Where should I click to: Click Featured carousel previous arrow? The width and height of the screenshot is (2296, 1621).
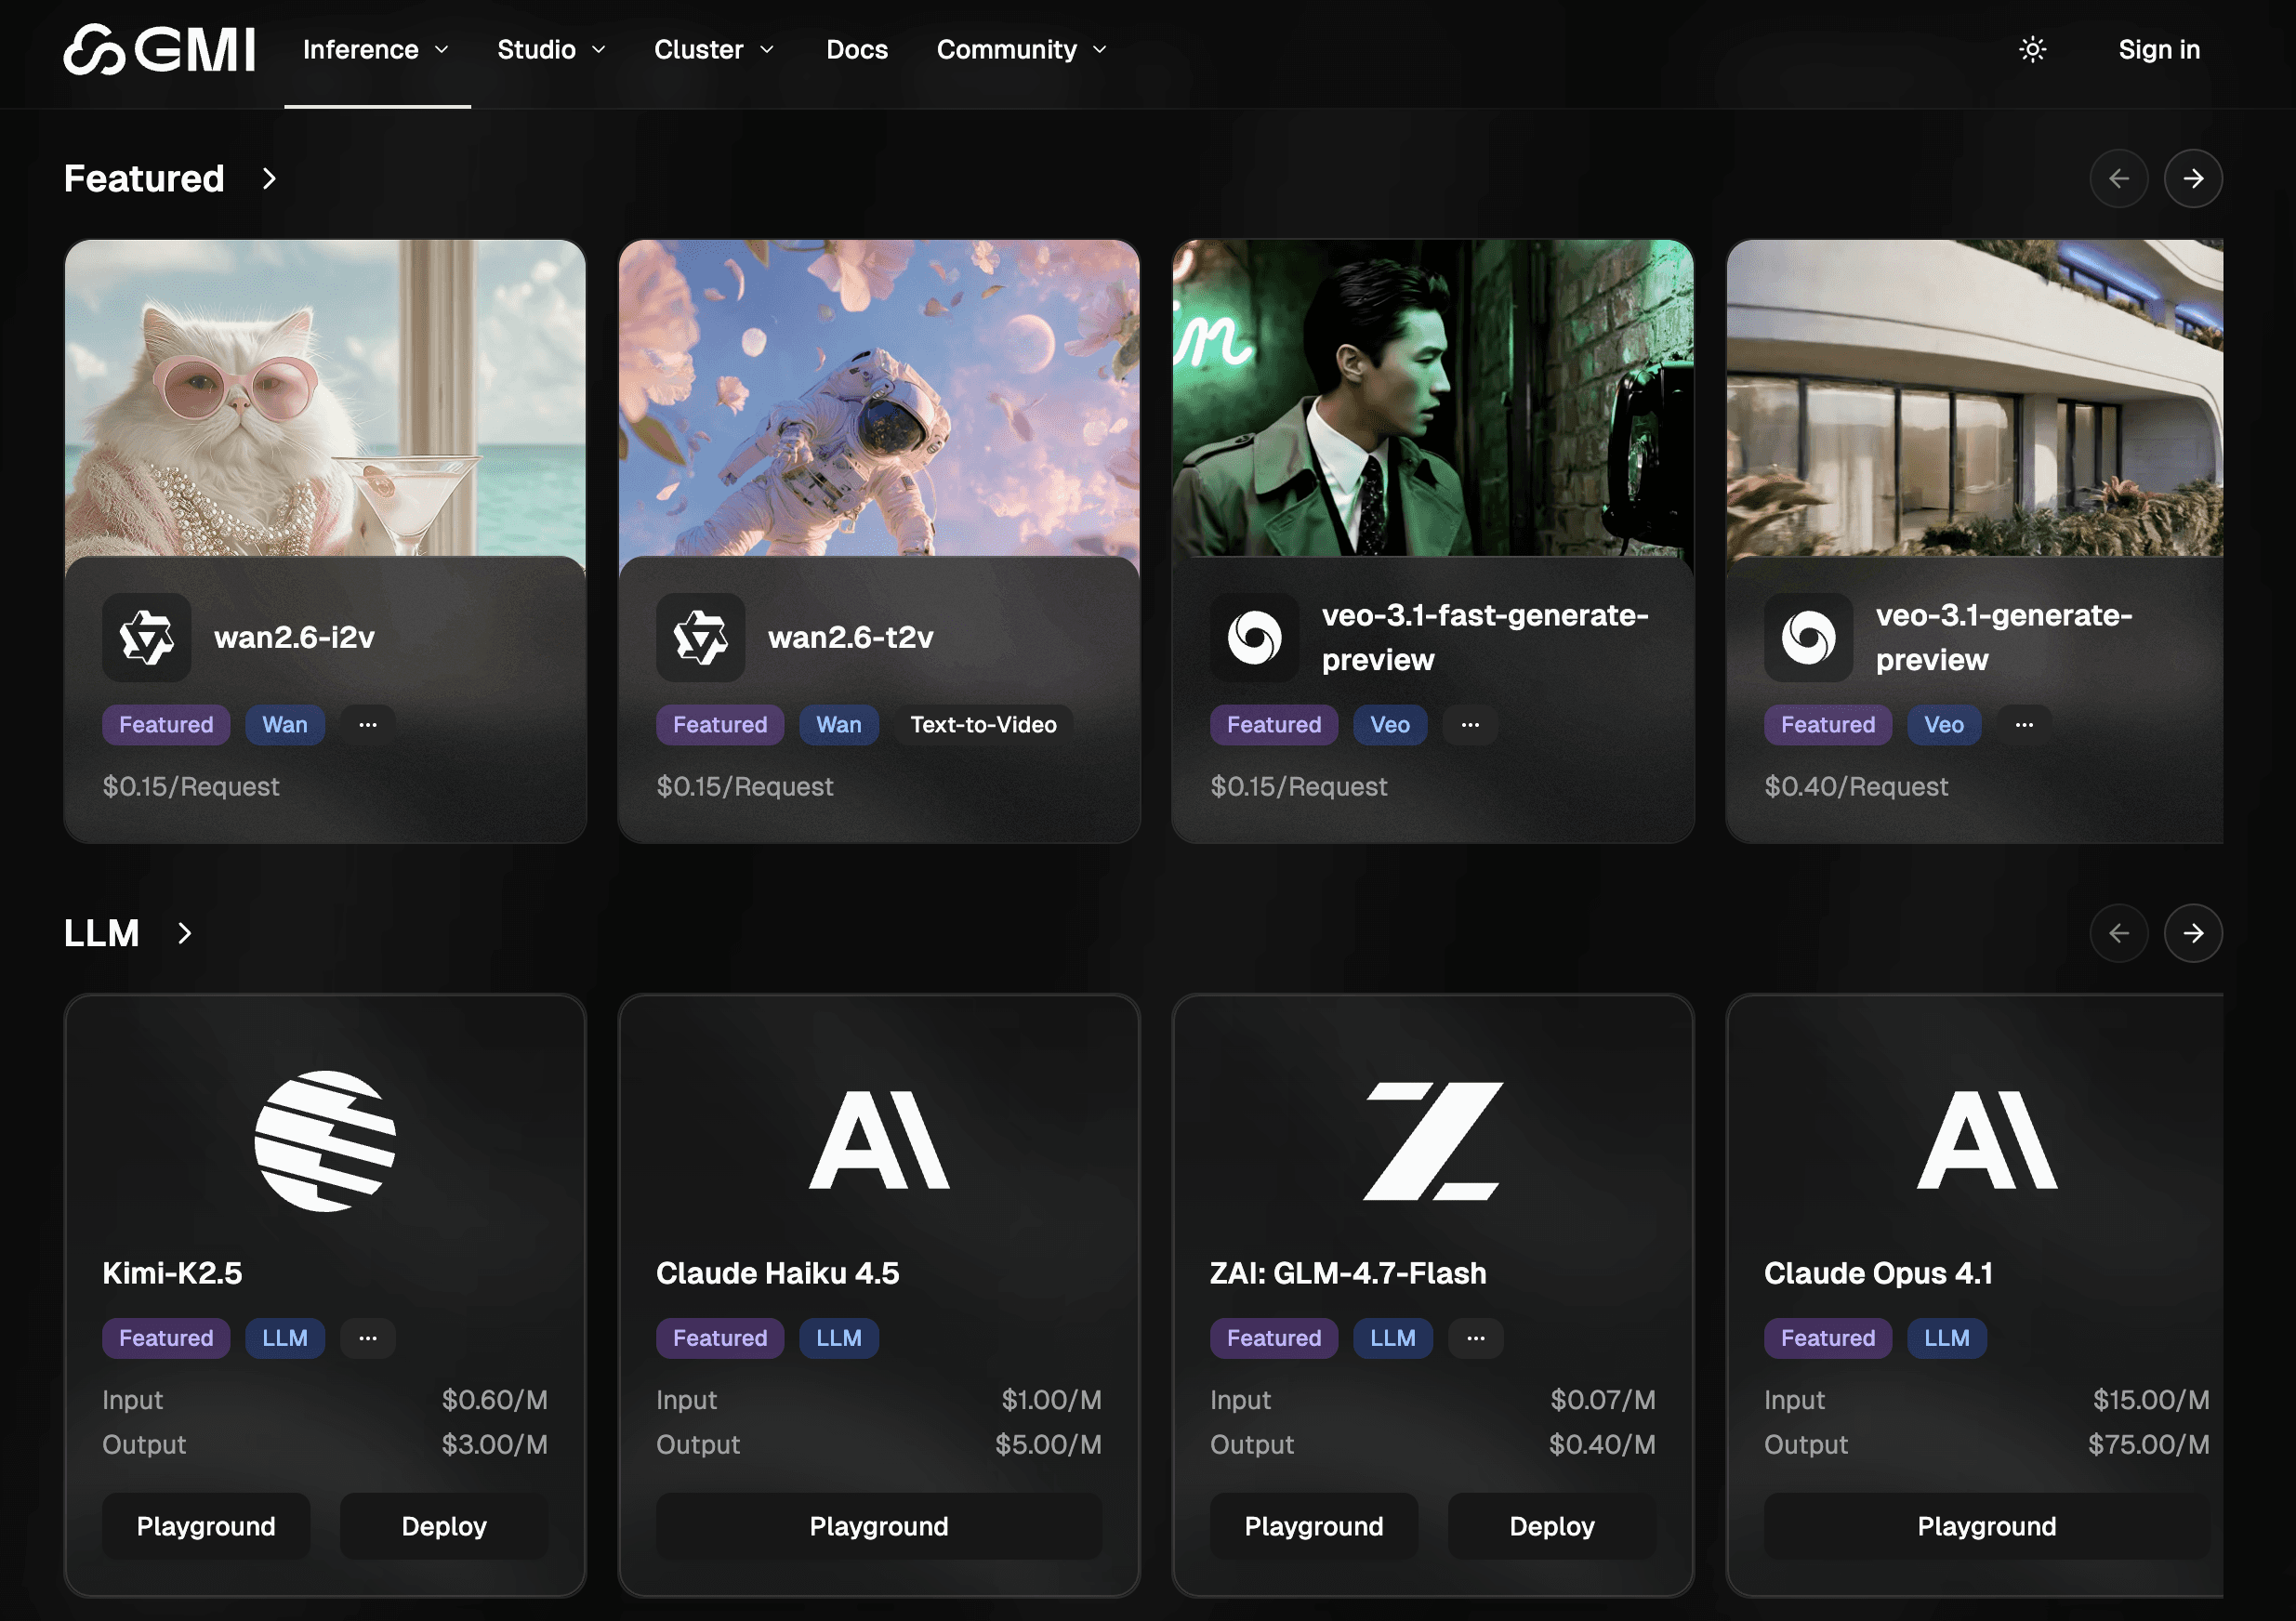click(2118, 178)
